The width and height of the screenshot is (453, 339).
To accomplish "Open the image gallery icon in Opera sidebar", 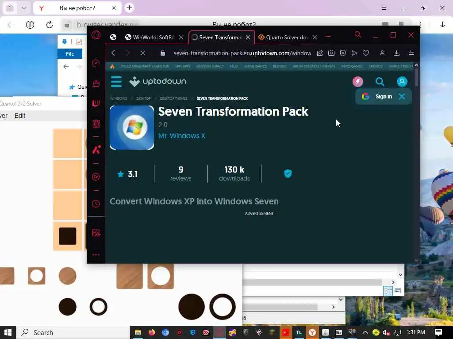I will [96, 233].
